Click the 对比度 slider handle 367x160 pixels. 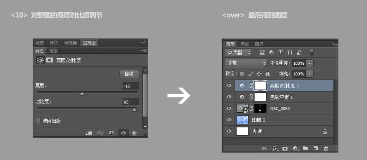(x=134, y=110)
